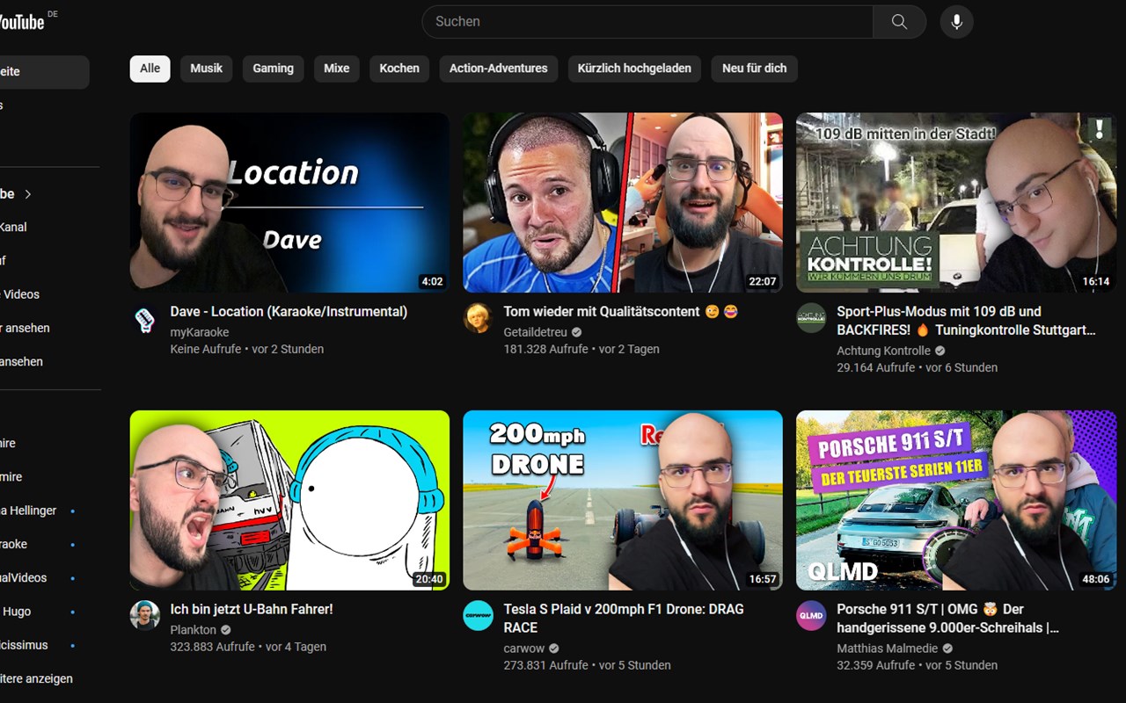Click the search magnifier button
This screenshot has height=703, width=1126.
click(x=899, y=22)
